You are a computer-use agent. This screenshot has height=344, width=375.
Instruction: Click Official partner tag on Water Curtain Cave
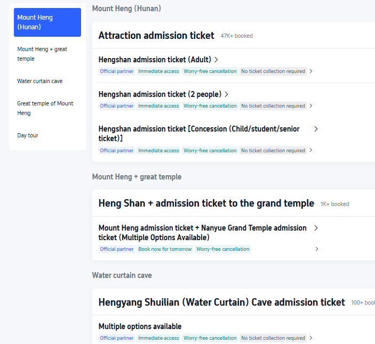[117, 338]
